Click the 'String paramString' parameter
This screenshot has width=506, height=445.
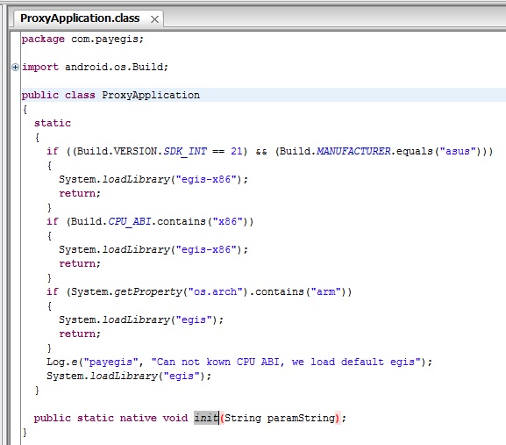point(280,418)
